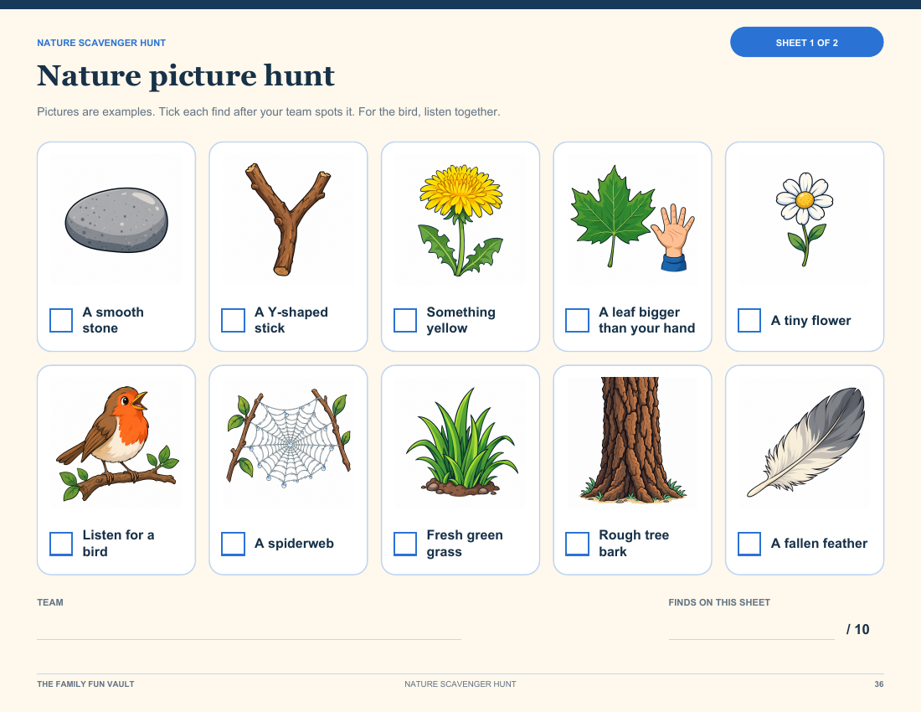This screenshot has height=712, width=921.
Task: Click the footer center 'NATURE SCAVENGER HUNT' text
Action: pos(460,684)
